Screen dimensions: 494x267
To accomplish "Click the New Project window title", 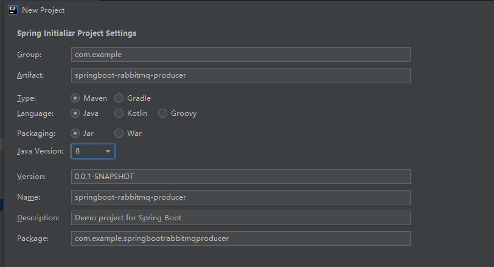I will coord(43,10).
